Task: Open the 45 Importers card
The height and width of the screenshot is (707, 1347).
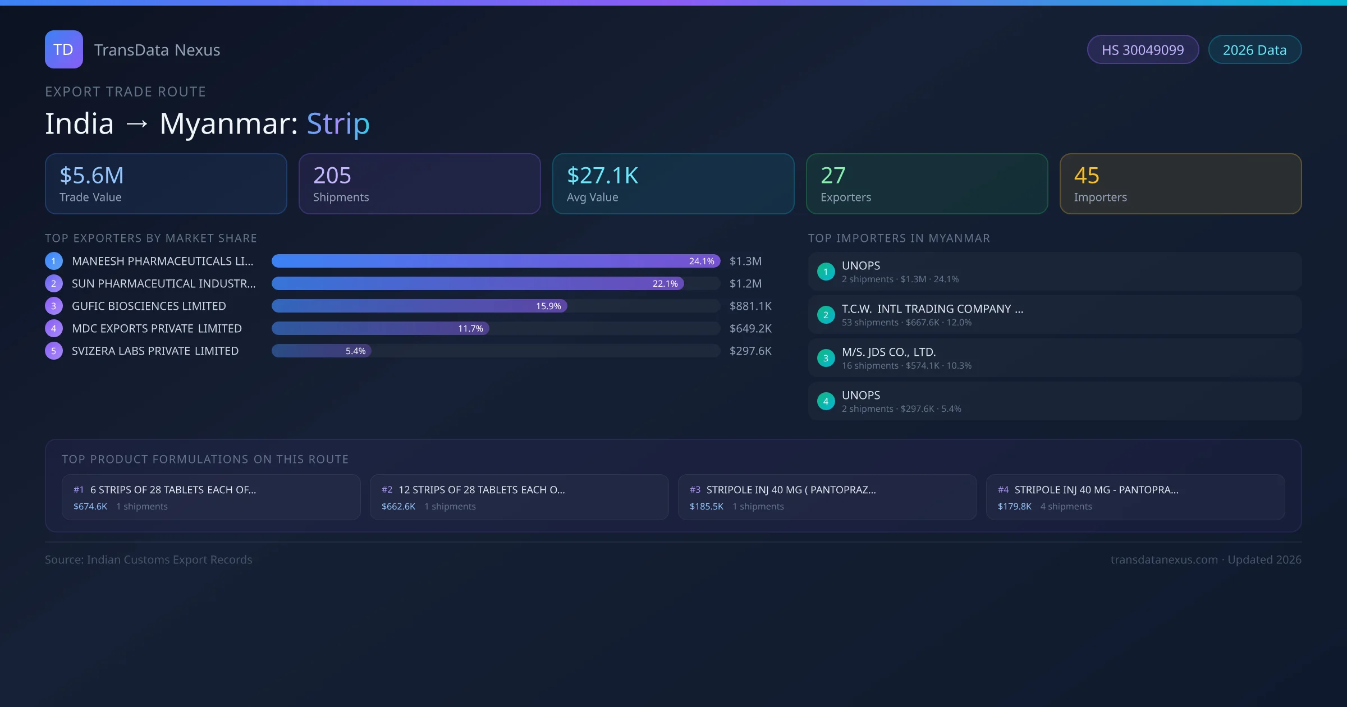Action: pos(1180,183)
